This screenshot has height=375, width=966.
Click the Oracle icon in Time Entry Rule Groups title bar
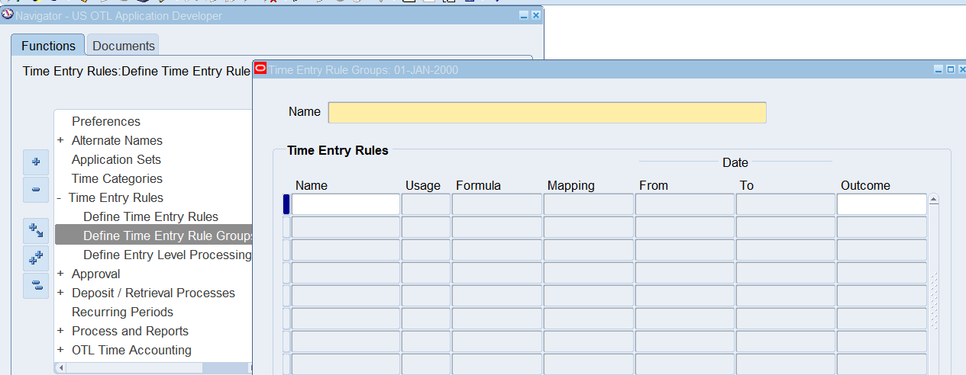260,69
